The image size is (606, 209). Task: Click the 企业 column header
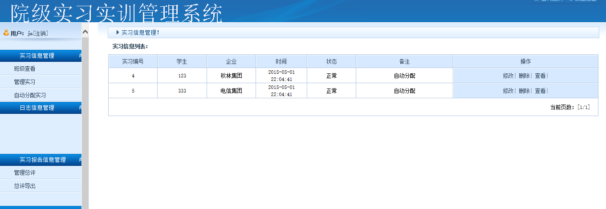(x=232, y=61)
